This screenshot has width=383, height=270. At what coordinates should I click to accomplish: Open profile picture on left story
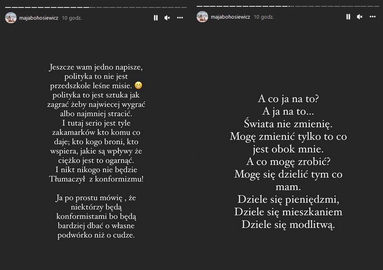(11, 18)
